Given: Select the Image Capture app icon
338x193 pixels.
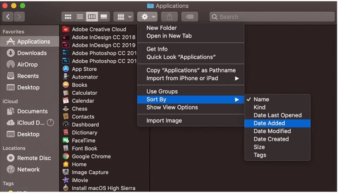Looking at the screenshot, I should tap(66, 172).
